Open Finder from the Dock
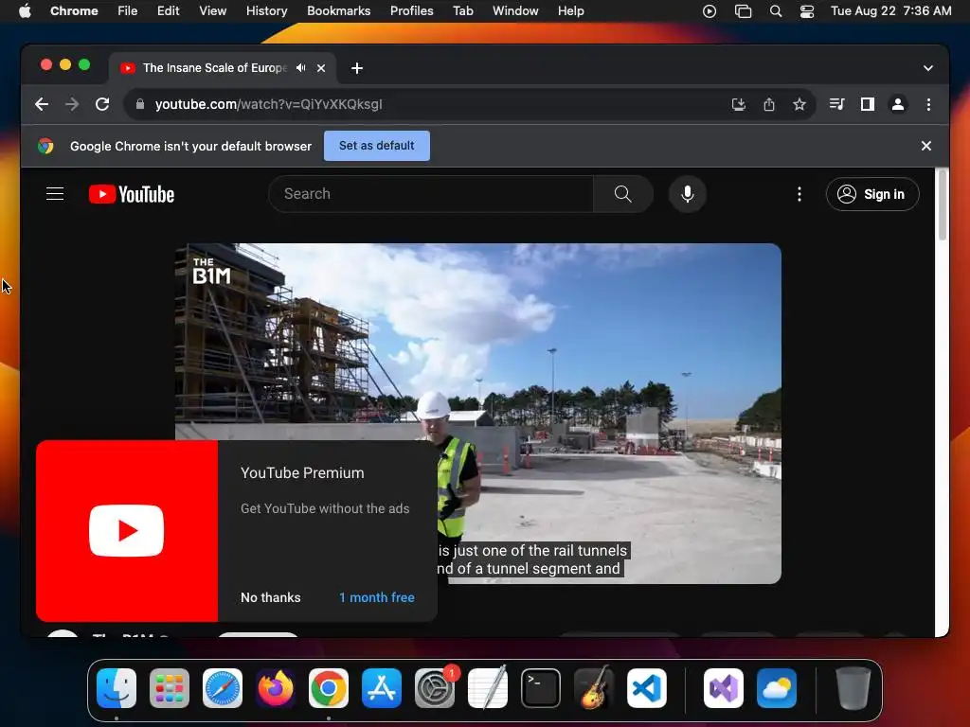The width and height of the screenshot is (970, 727). pos(117,688)
